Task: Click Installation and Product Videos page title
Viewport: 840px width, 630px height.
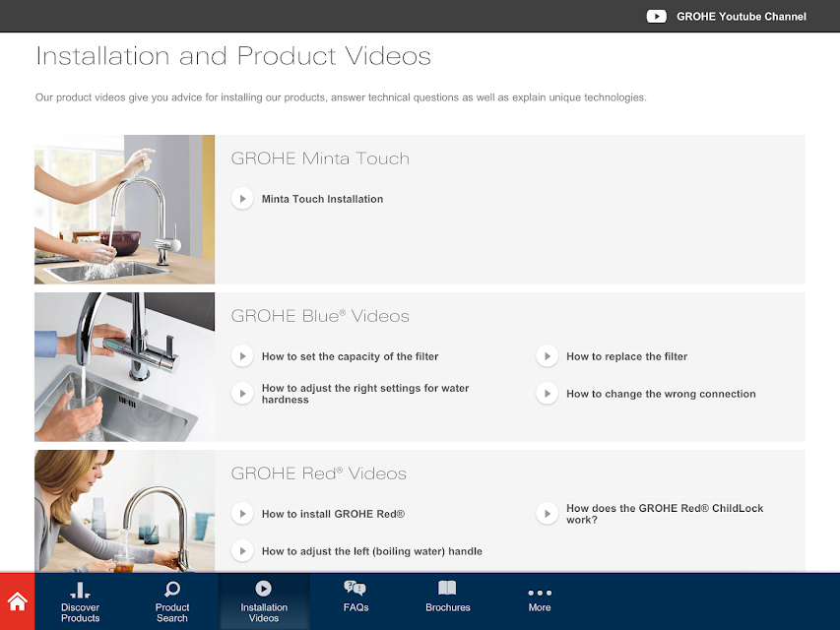Action: click(x=233, y=56)
